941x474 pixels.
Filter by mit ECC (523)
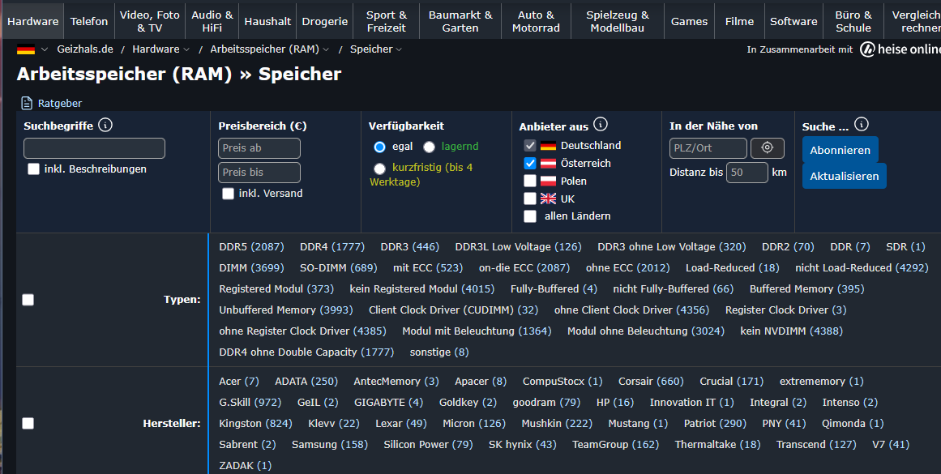[428, 267]
